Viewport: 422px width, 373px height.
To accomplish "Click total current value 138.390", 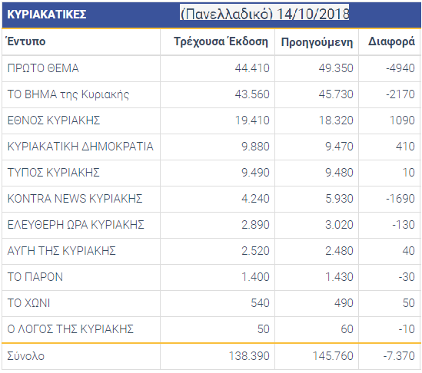I will point(249,356).
